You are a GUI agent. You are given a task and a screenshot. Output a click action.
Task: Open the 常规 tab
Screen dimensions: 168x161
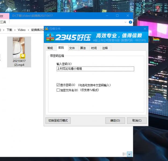coord(50,48)
